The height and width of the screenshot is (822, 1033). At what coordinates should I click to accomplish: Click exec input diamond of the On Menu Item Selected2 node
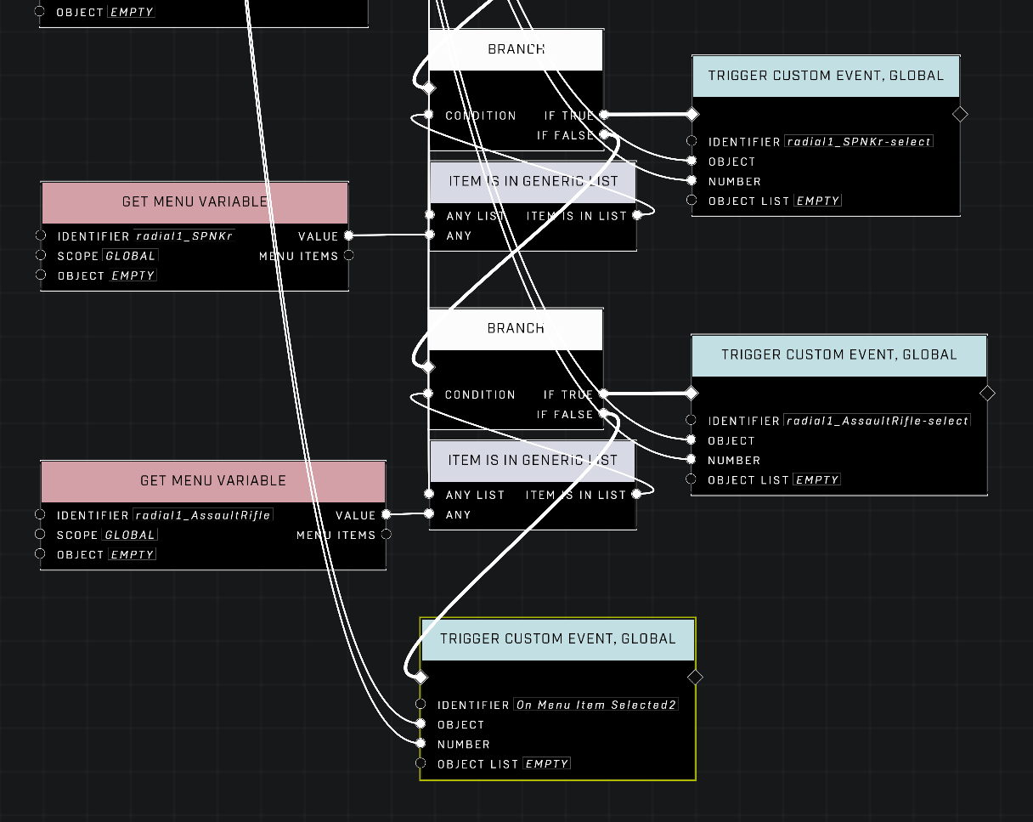tap(420, 677)
